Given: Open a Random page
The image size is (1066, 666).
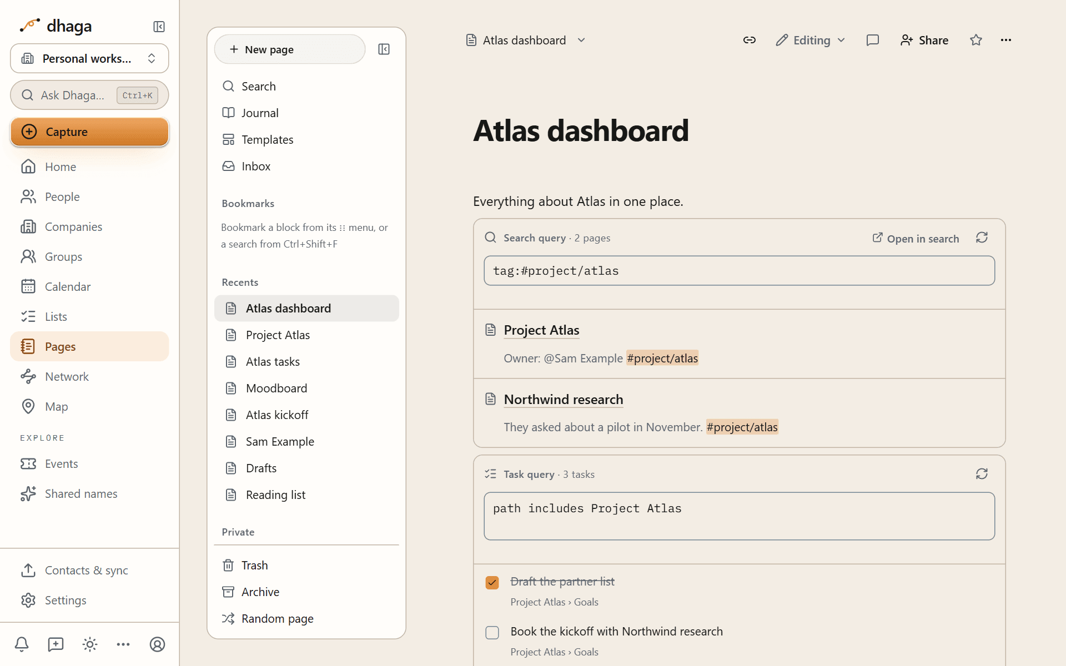Looking at the screenshot, I should click(306, 618).
